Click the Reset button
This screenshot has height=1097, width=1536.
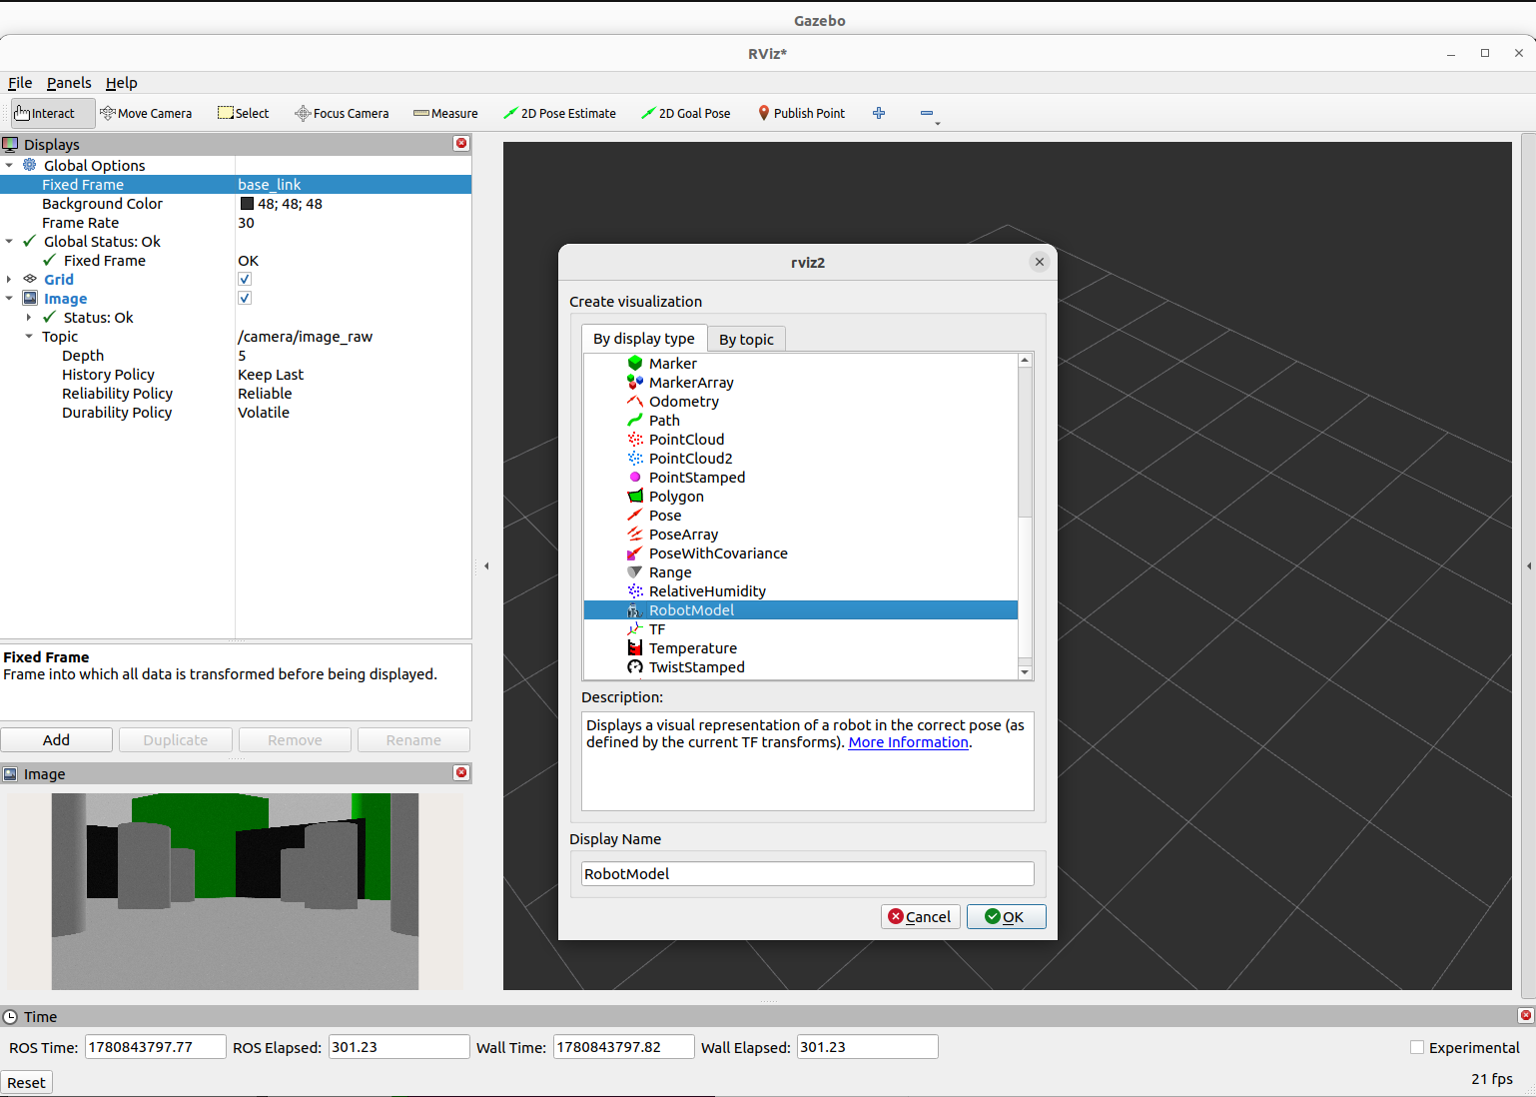coord(26,1082)
